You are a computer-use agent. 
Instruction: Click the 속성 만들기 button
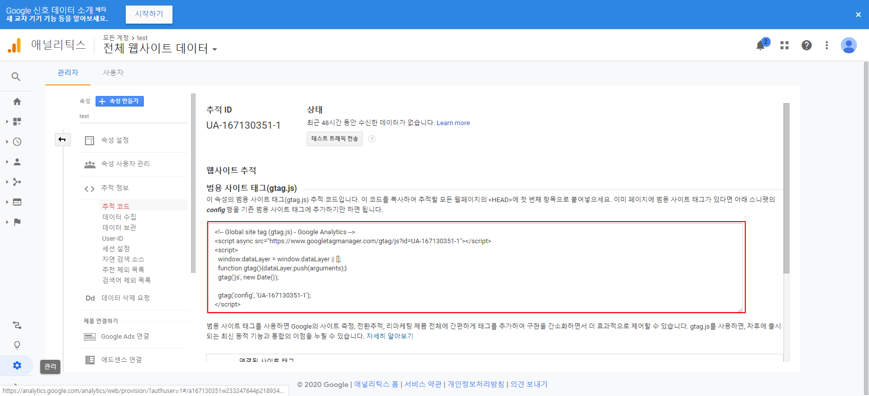click(120, 101)
